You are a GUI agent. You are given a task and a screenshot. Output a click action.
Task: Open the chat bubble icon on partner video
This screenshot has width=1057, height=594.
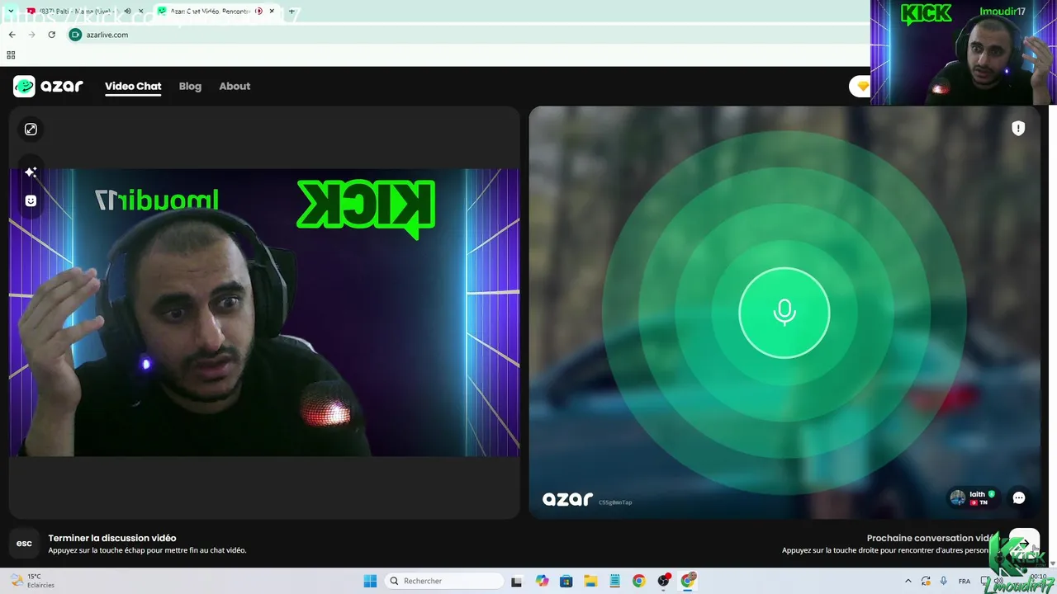pos(1019,497)
